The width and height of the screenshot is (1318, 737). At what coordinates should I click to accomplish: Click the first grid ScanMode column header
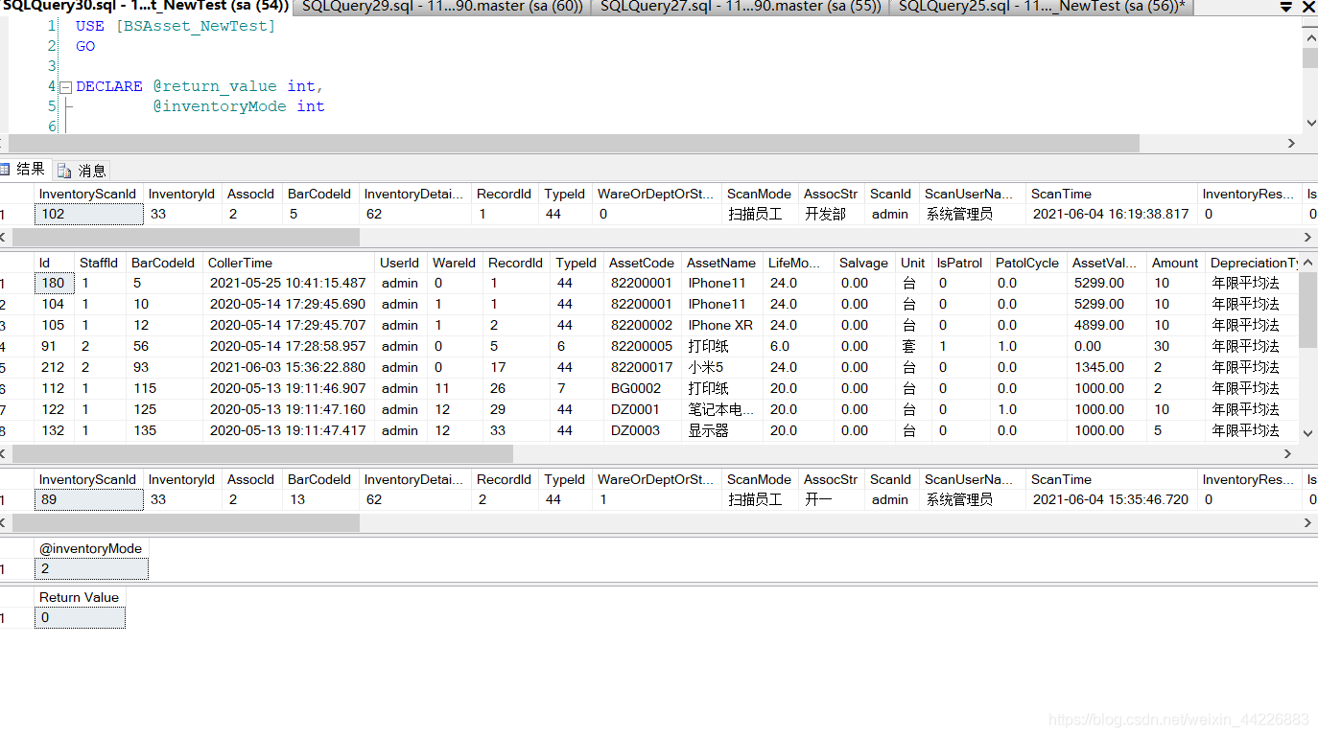coord(760,194)
